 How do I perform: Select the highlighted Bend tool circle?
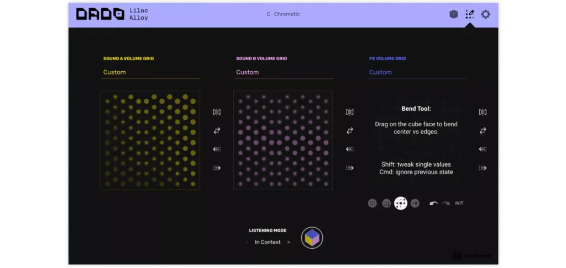pos(401,203)
